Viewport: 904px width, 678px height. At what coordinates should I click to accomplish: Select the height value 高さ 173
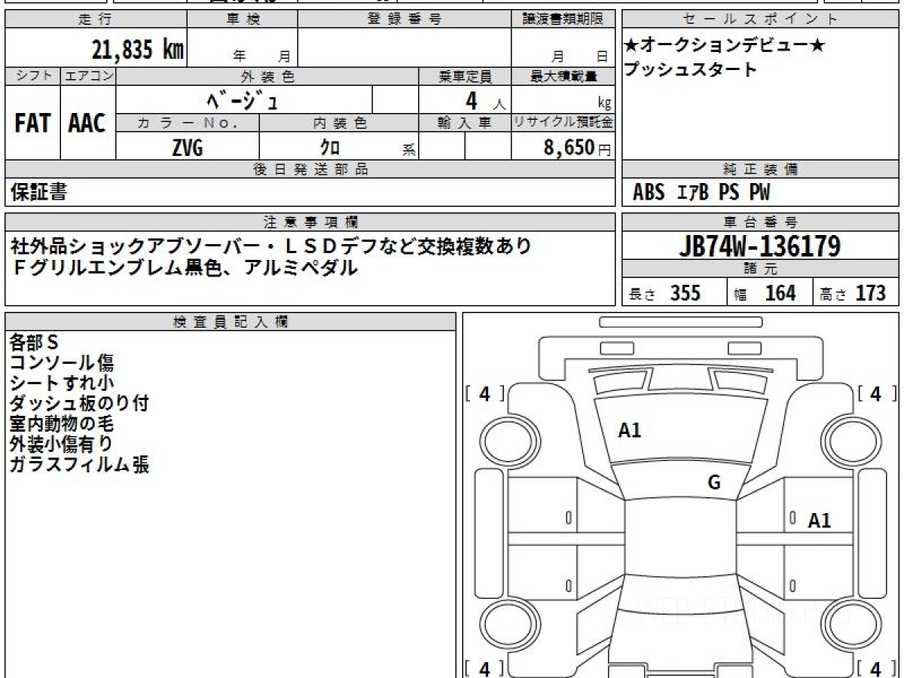pyautogui.click(x=852, y=293)
